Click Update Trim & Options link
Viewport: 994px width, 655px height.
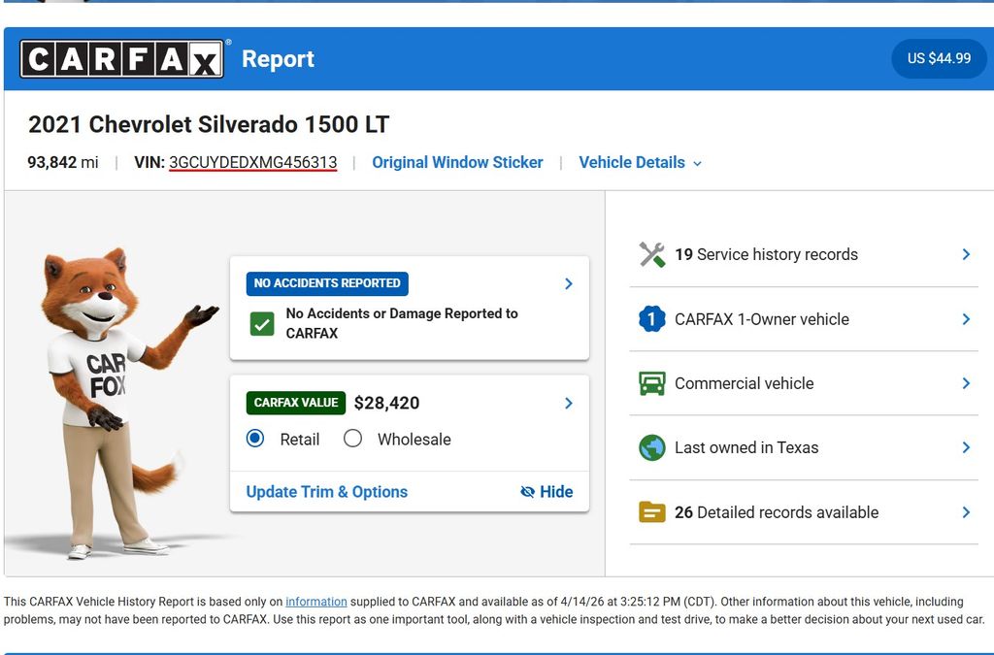coord(326,492)
